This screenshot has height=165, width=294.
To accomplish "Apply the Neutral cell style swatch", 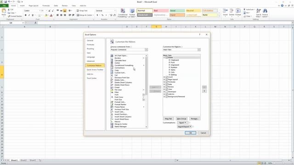I will (x=193, y=11).
